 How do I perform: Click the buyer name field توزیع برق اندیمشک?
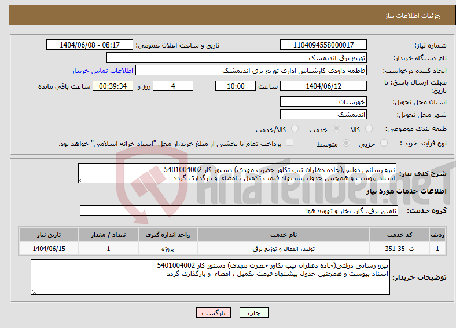click(x=237, y=58)
